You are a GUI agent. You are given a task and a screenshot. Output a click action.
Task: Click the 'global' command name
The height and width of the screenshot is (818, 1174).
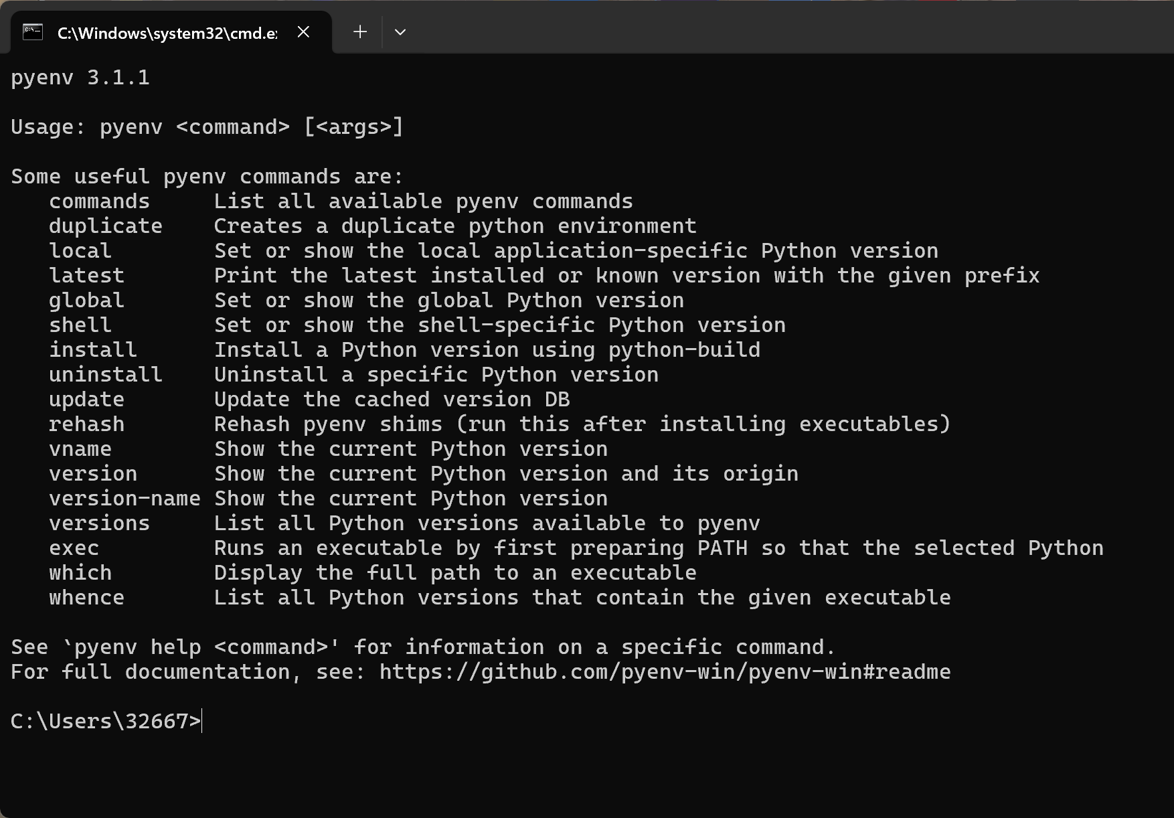tap(87, 301)
